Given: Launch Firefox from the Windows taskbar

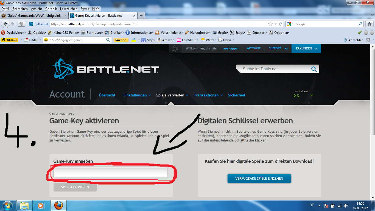Looking at the screenshot, I should 58,205.
